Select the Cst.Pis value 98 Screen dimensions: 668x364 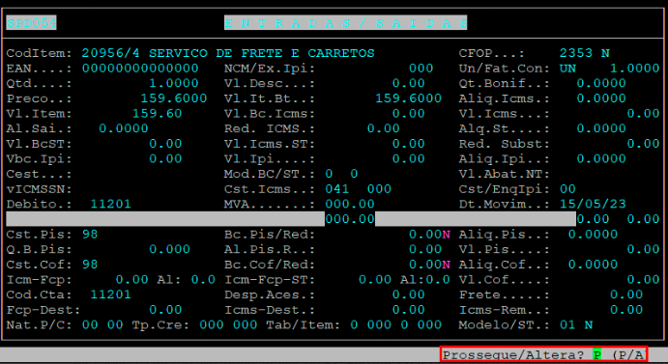pyautogui.click(x=90, y=234)
